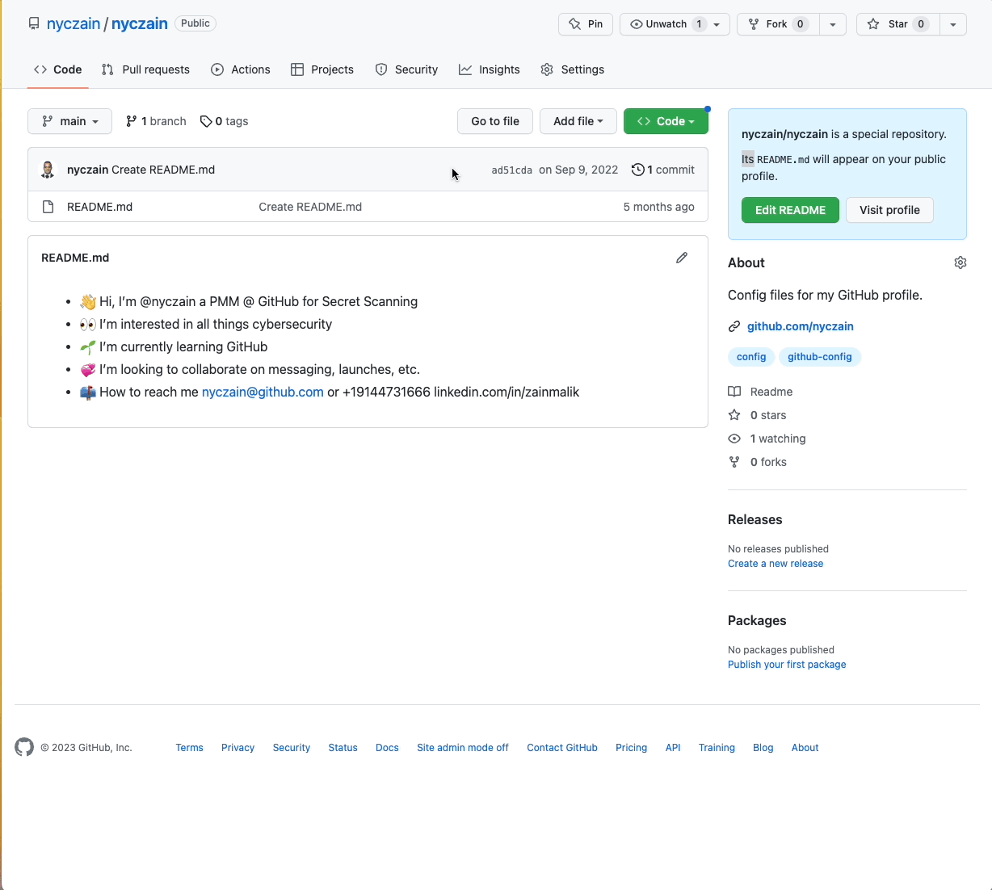
Task: Click the README.md file icon in the file list
Action: coord(48,207)
